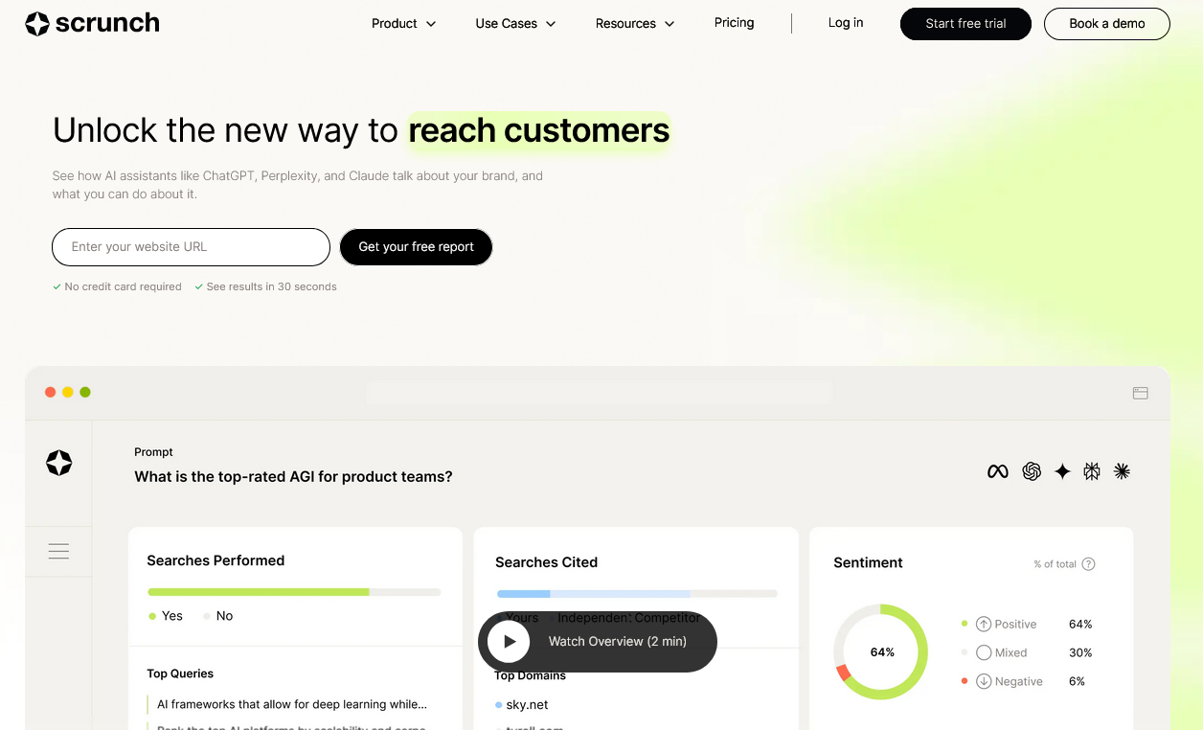
Task: Click the Scrunch logo in the top navigation
Action: 91,23
